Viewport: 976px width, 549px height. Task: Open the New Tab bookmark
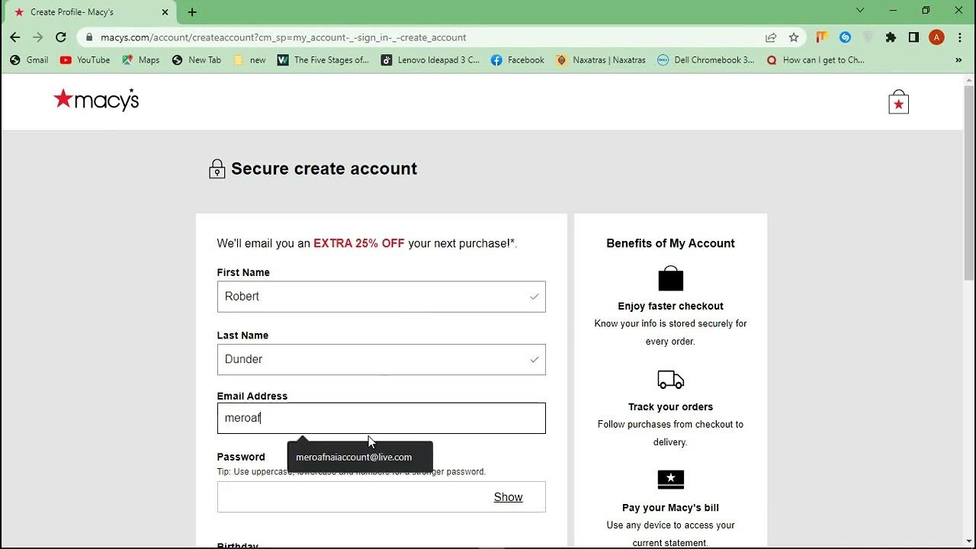click(197, 59)
